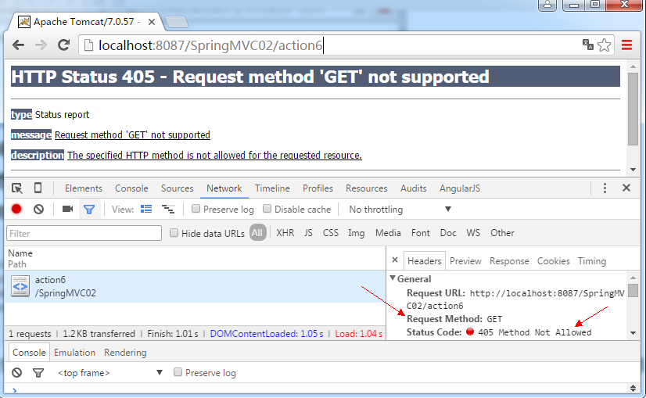Image resolution: width=646 pixels, height=398 pixels.
Task: Open the AngularJS panel
Action: [459, 188]
